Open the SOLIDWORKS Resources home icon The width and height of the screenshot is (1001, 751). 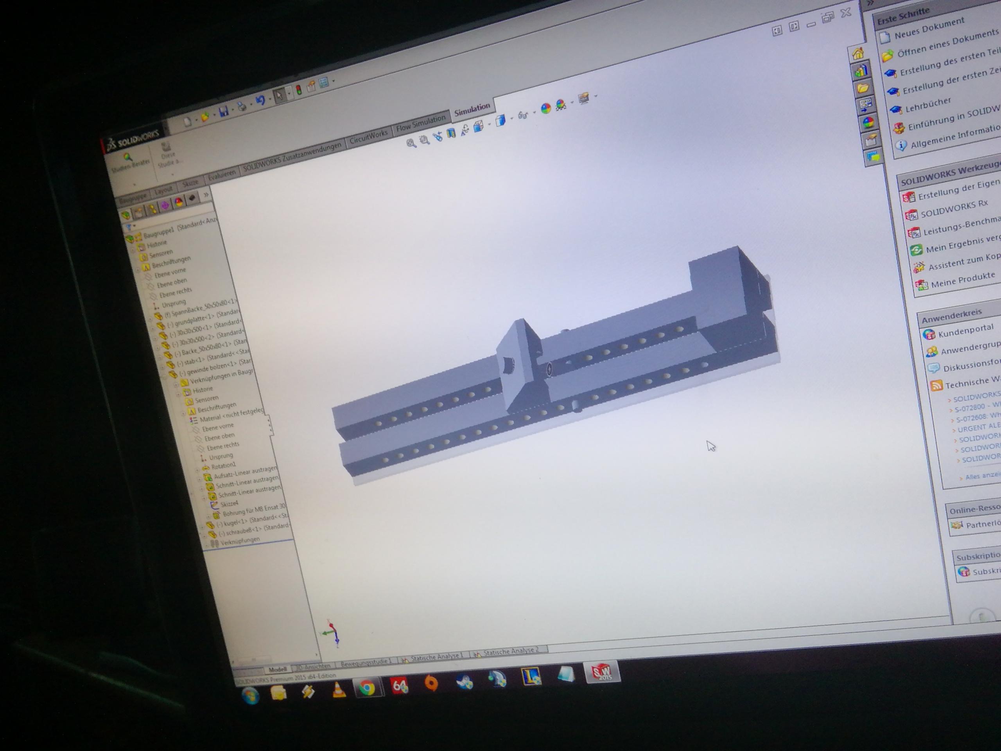[857, 54]
